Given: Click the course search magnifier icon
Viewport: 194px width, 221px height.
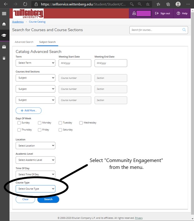Looking at the screenshot, I should click(184, 30).
